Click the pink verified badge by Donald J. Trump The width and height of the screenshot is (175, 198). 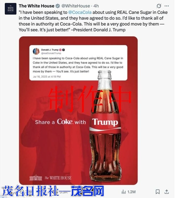click(x=60, y=50)
